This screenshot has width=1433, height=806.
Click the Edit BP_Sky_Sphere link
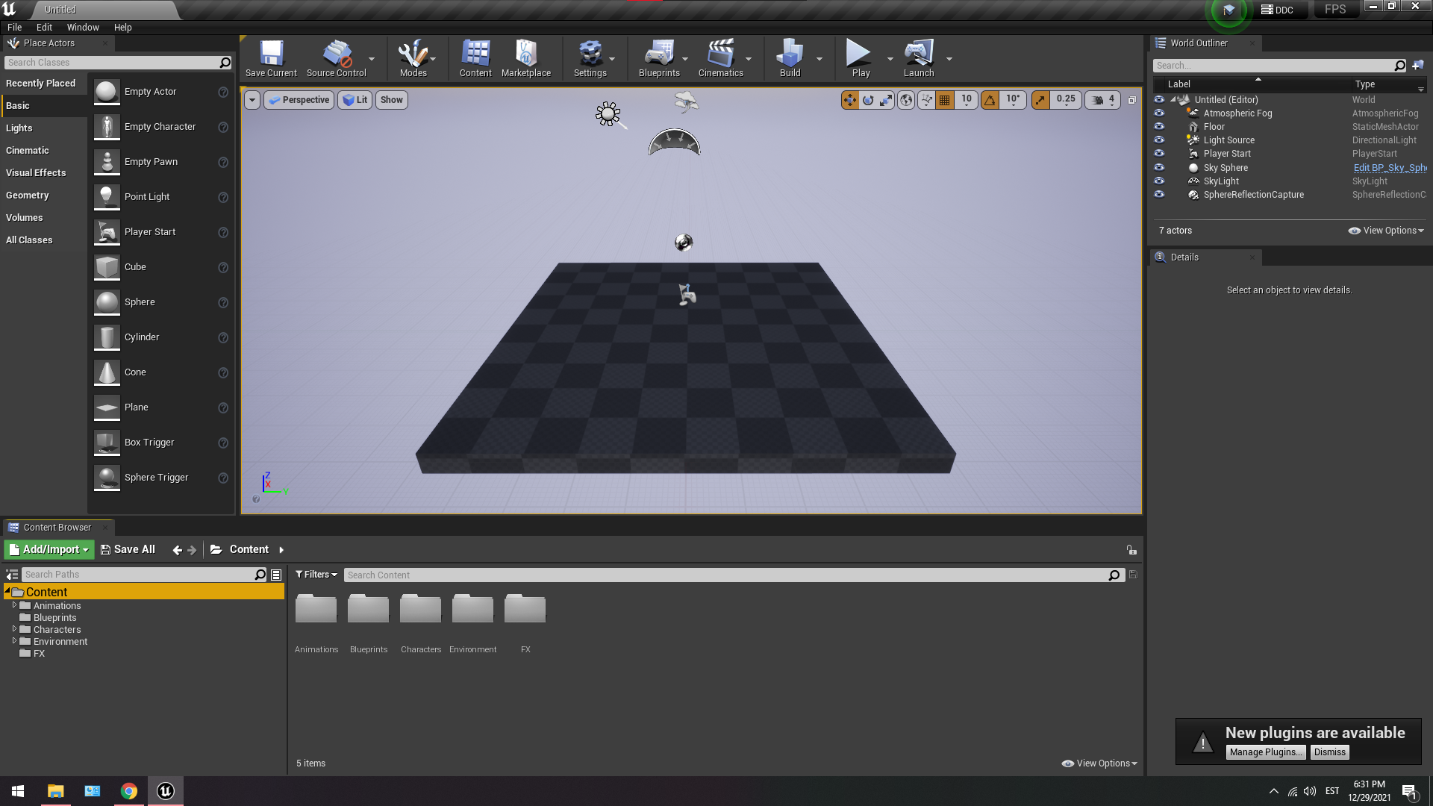[x=1389, y=168]
